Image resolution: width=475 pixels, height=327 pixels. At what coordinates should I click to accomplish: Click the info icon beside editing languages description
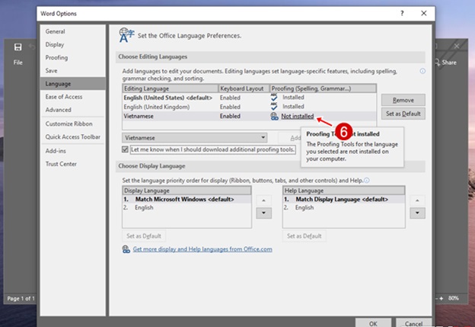(x=422, y=70)
